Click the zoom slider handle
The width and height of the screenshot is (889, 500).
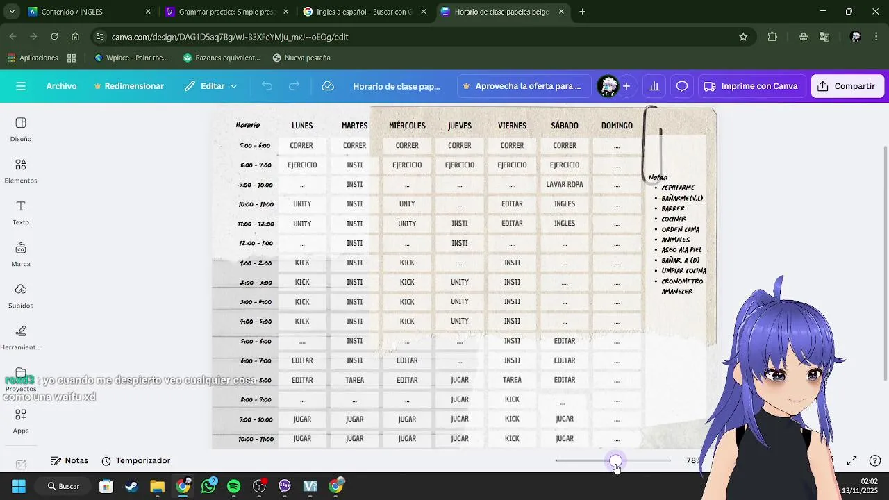[615, 460]
